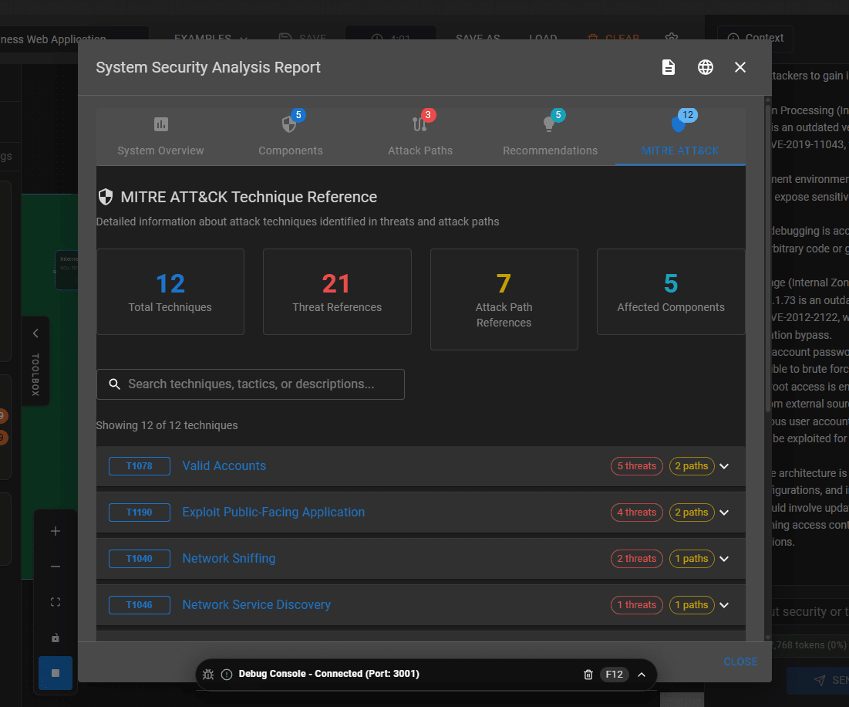Collapse the TOOLBOX panel with left chevron
This screenshot has width=849, height=707.
(x=35, y=333)
